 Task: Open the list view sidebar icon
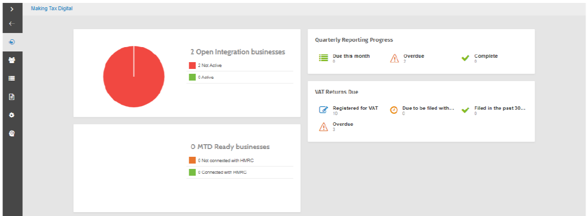[12, 78]
